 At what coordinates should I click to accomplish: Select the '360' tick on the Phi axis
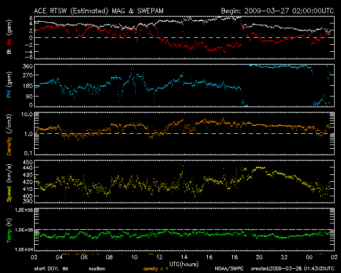28,66
